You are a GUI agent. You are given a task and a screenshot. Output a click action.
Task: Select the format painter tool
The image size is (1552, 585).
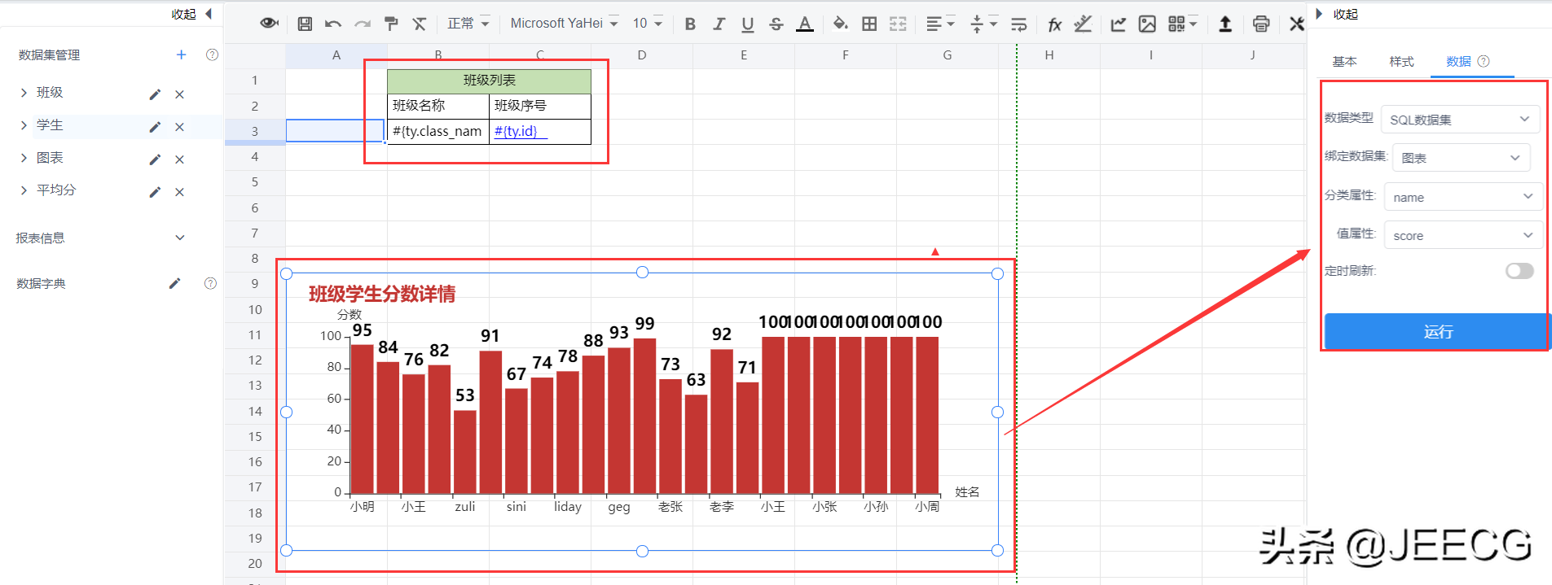[391, 24]
